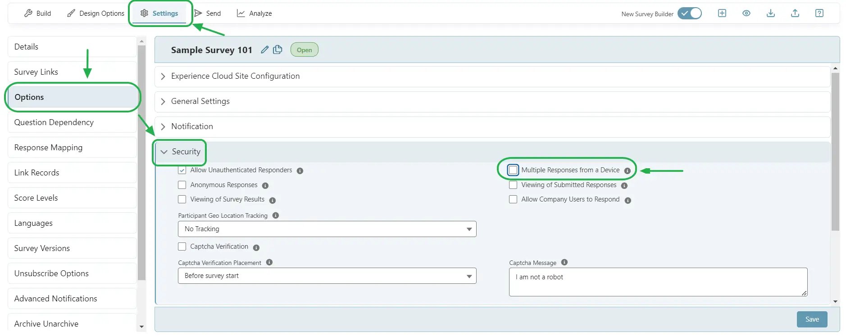Show info for Participant Geo Location Tracking
The image size is (846, 336).
tap(276, 215)
